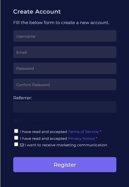The image size is (129, 187).
Task: Click the Register button
Action: [x=65, y=164]
